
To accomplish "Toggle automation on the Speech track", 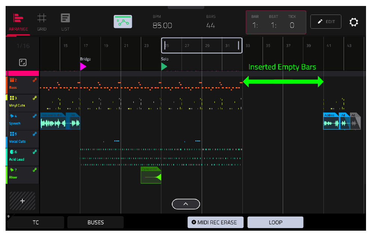I will [35, 116].
